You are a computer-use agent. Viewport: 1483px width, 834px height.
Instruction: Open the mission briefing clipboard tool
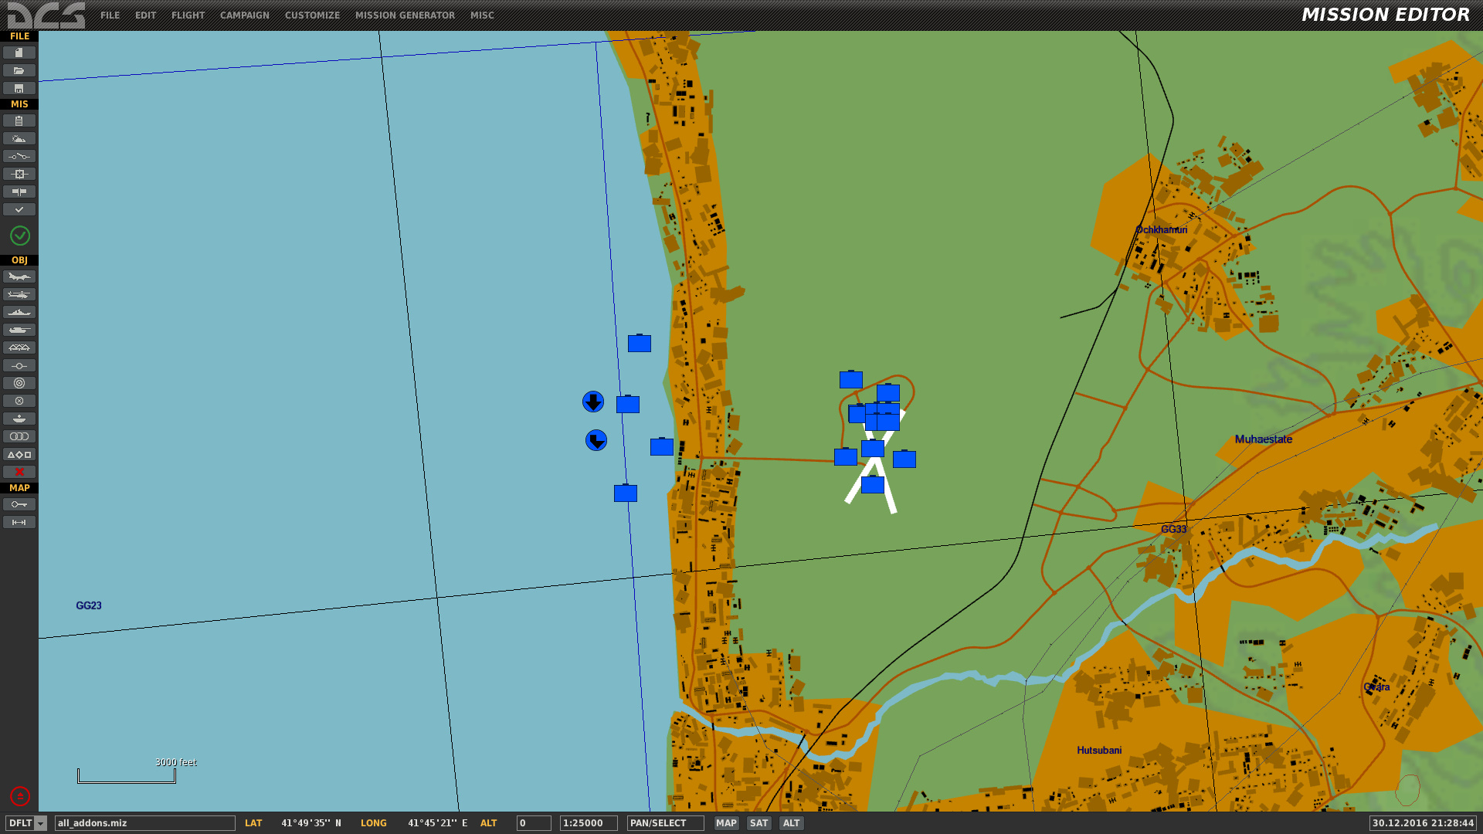coord(19,120)
